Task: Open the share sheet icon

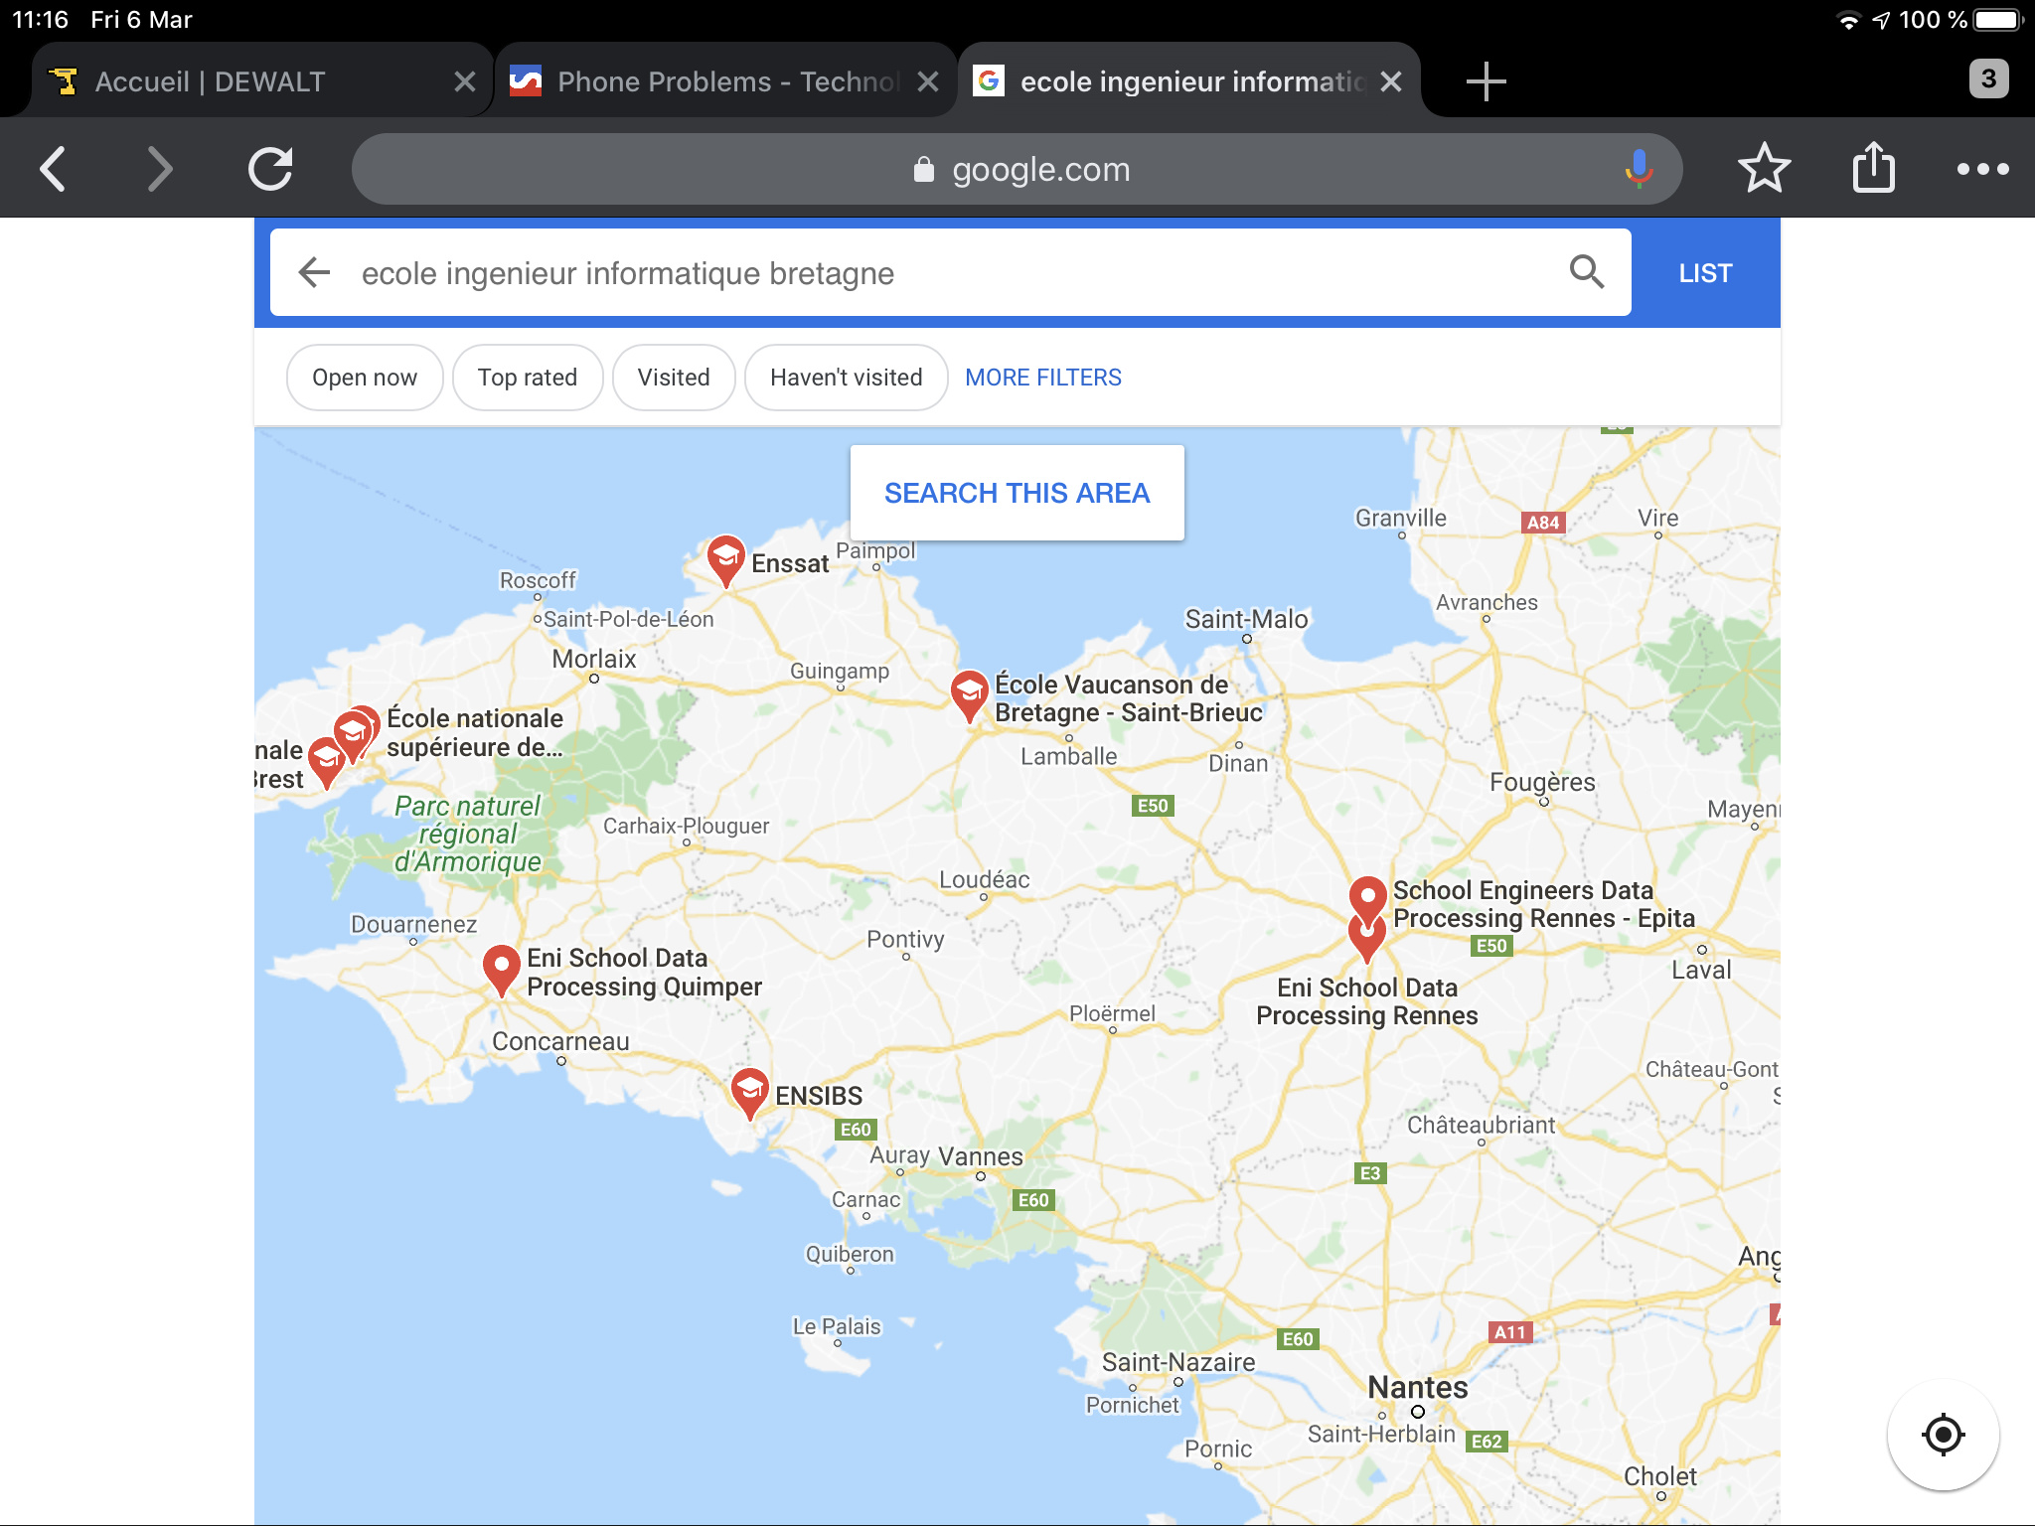Action: point(1874,167)
